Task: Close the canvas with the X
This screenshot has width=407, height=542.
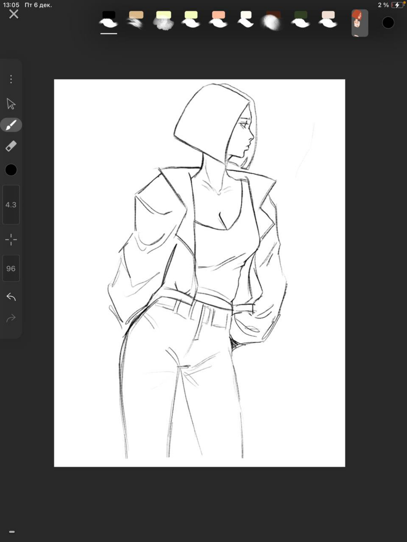Action: (14, 14)
